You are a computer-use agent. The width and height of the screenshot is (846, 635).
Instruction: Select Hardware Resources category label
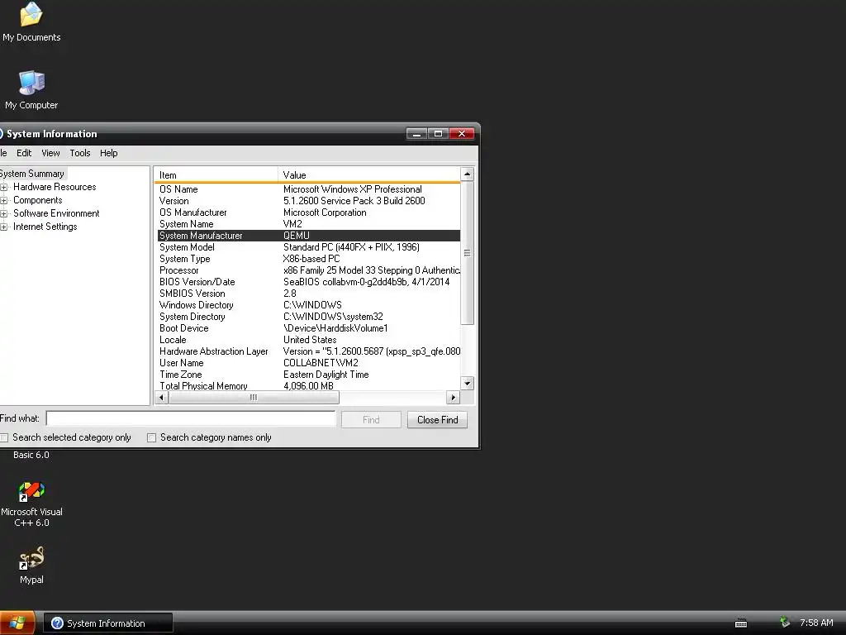click(55, 187)
